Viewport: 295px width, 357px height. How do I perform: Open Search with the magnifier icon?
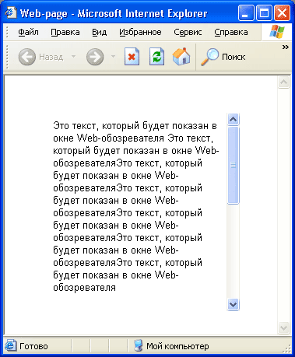[x=209, y=57]
